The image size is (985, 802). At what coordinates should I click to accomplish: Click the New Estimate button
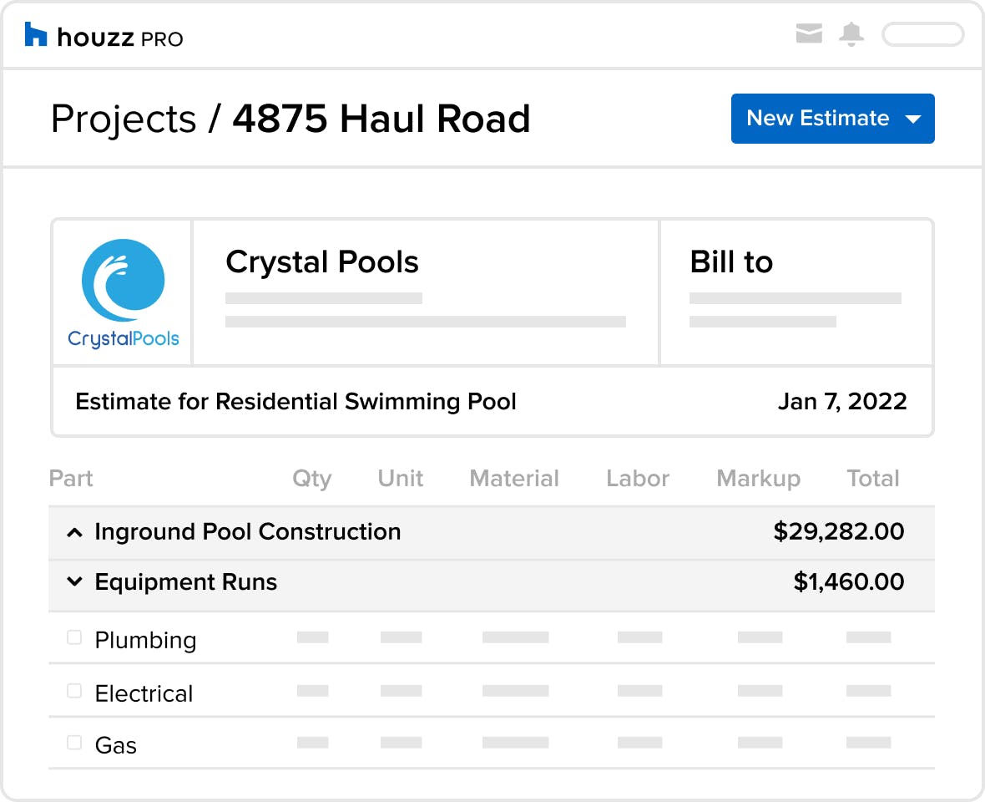(x=832, y=119)
